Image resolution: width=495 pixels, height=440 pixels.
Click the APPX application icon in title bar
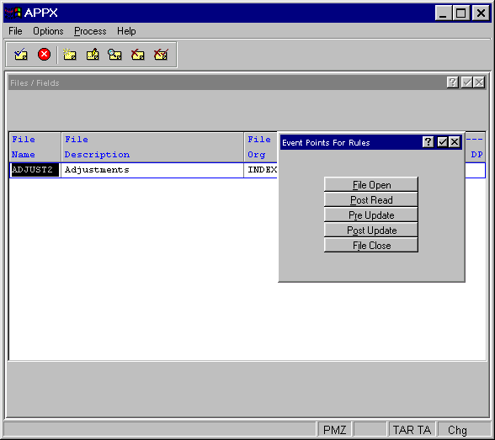[13, 13]
